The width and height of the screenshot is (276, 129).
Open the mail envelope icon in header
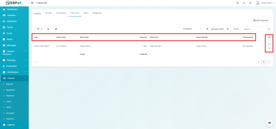(x=250, y=3)
